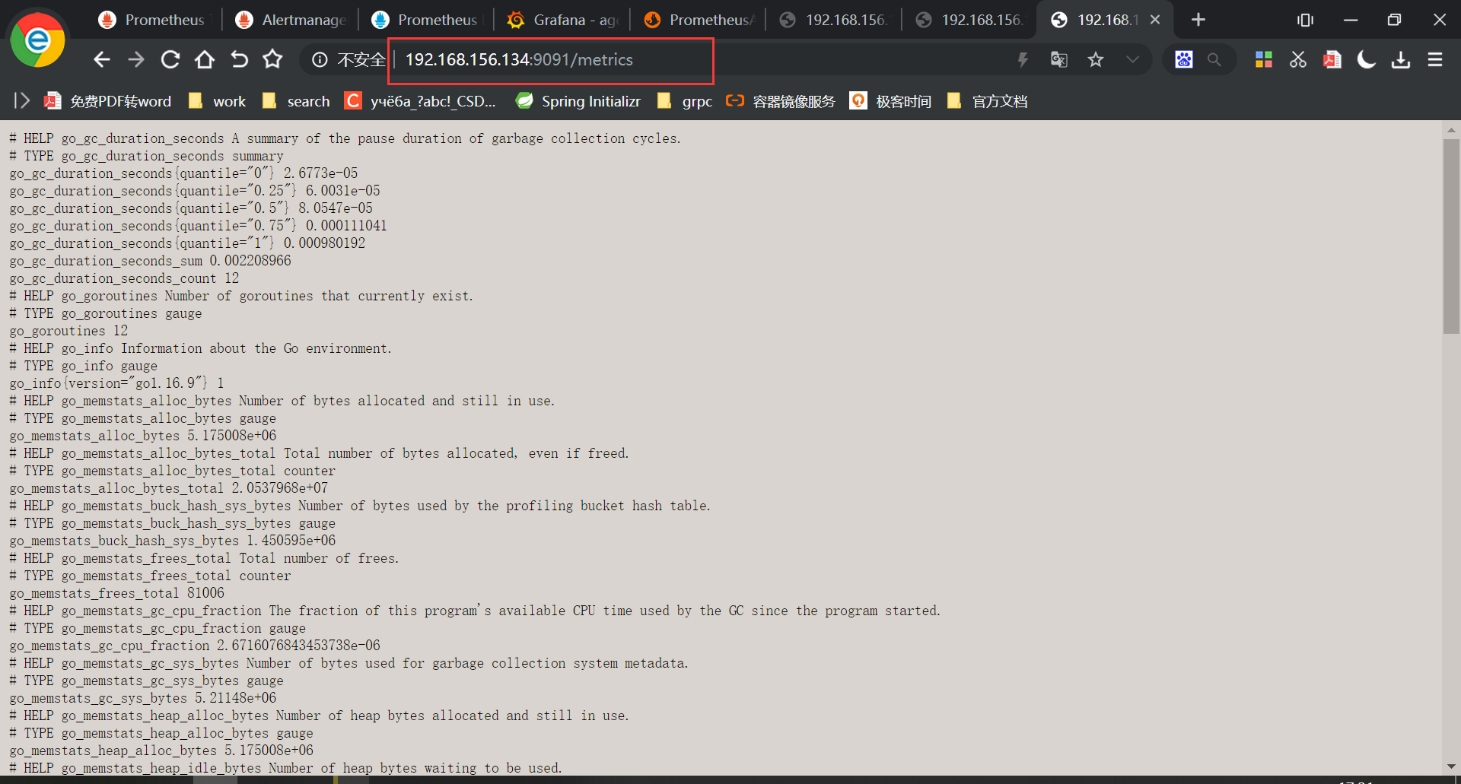Open the screenshot scissors tool
Screen dimensions: 1461x784
[1297, 59]
